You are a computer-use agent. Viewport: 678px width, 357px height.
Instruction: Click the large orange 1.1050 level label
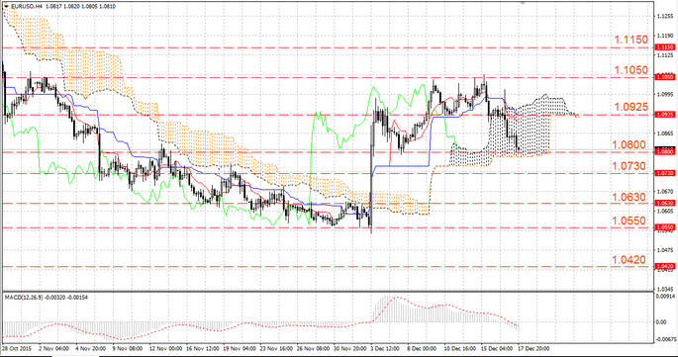(x=631, y=70)
